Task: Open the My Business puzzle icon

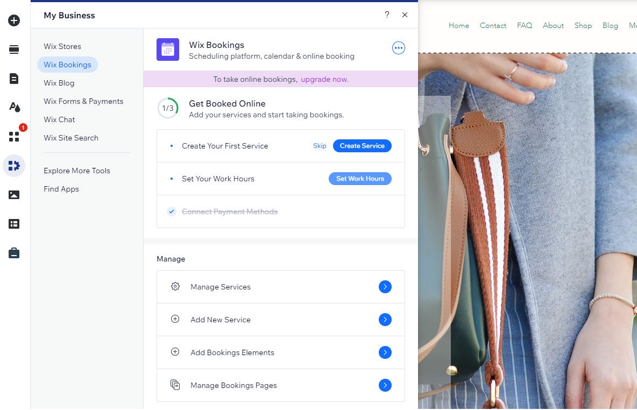Action: click(14, 166)
